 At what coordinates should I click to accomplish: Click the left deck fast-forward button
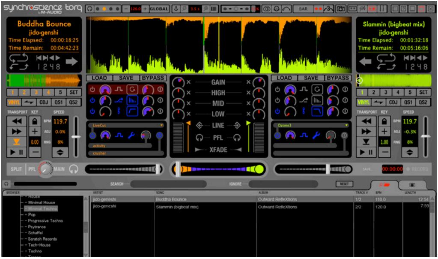pyautogui.click(x=17, y=132)
